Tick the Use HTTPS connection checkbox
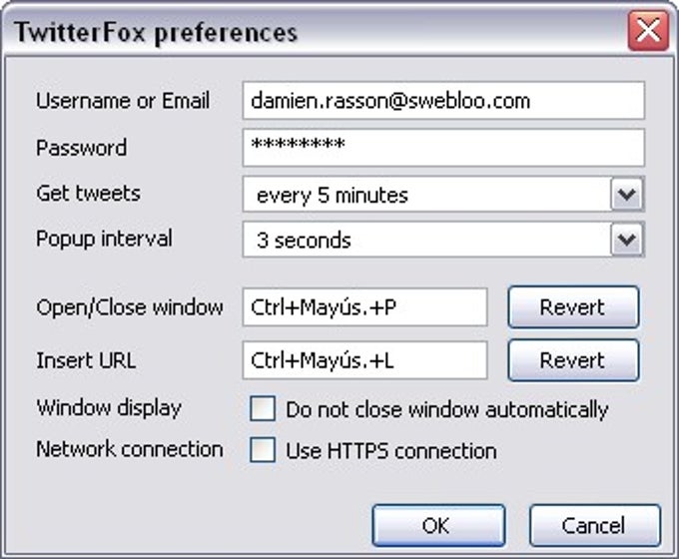This screenshot has width=679, height=559. 263,450
